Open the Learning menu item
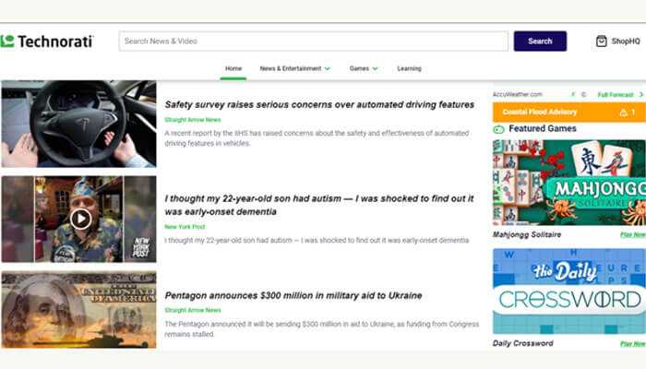 coord(409,68)
